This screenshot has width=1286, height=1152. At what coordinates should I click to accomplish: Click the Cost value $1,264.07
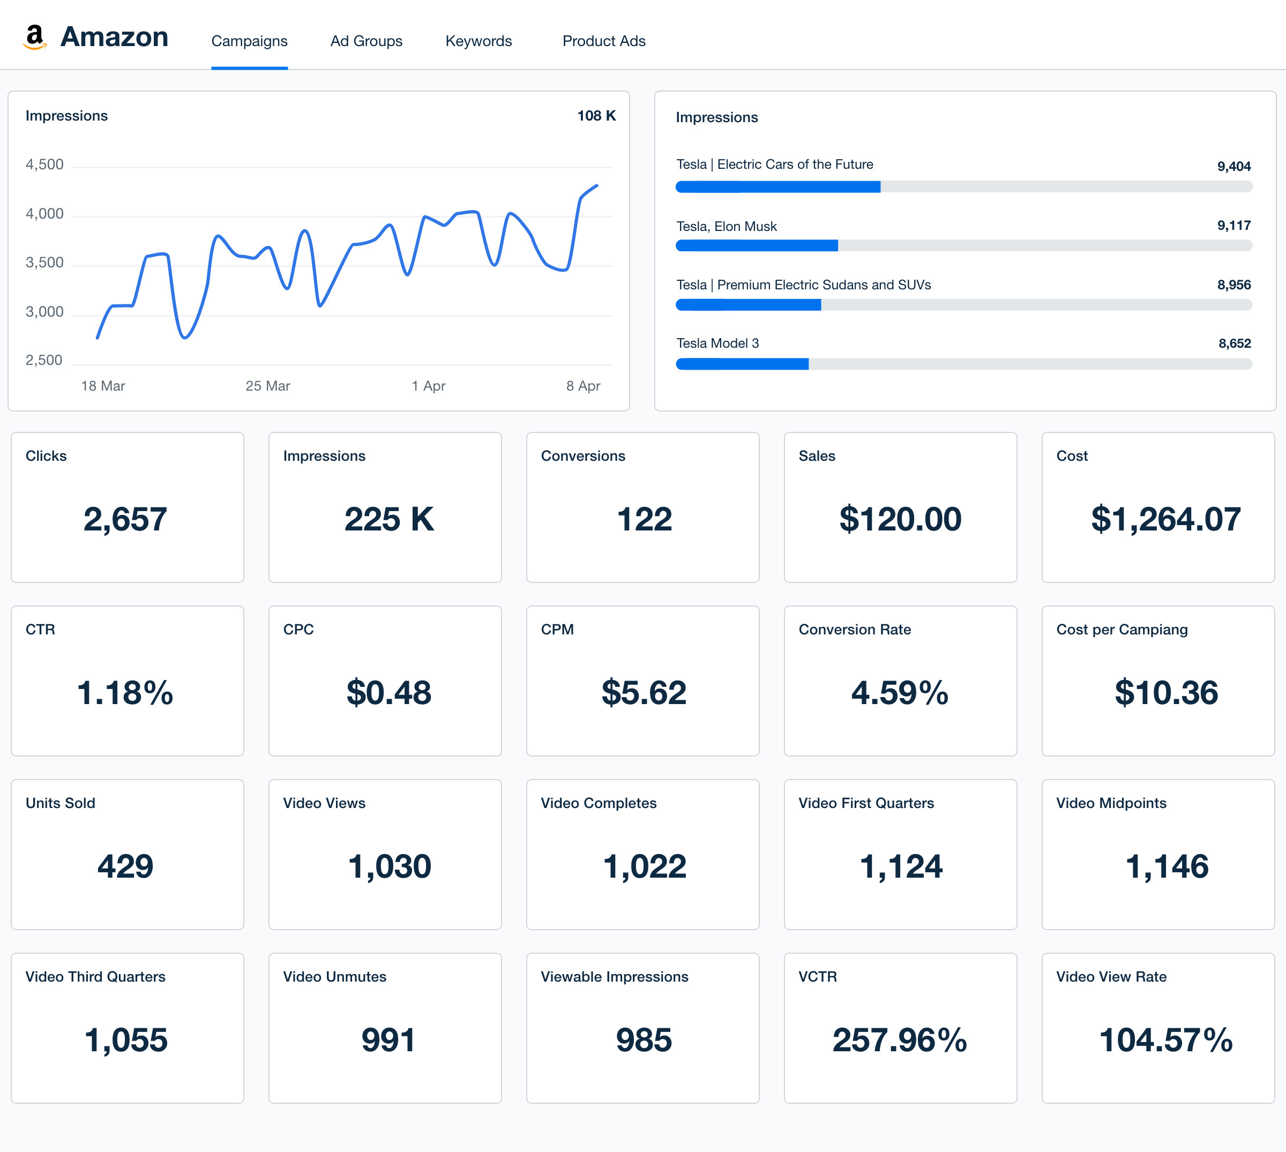point(1166,519)
